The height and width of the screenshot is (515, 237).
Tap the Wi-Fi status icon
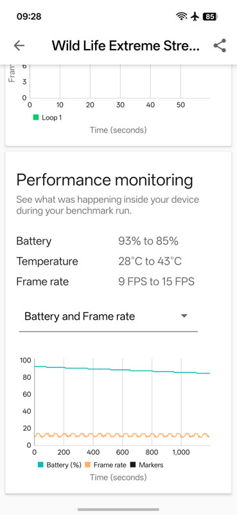pos(181,17)
